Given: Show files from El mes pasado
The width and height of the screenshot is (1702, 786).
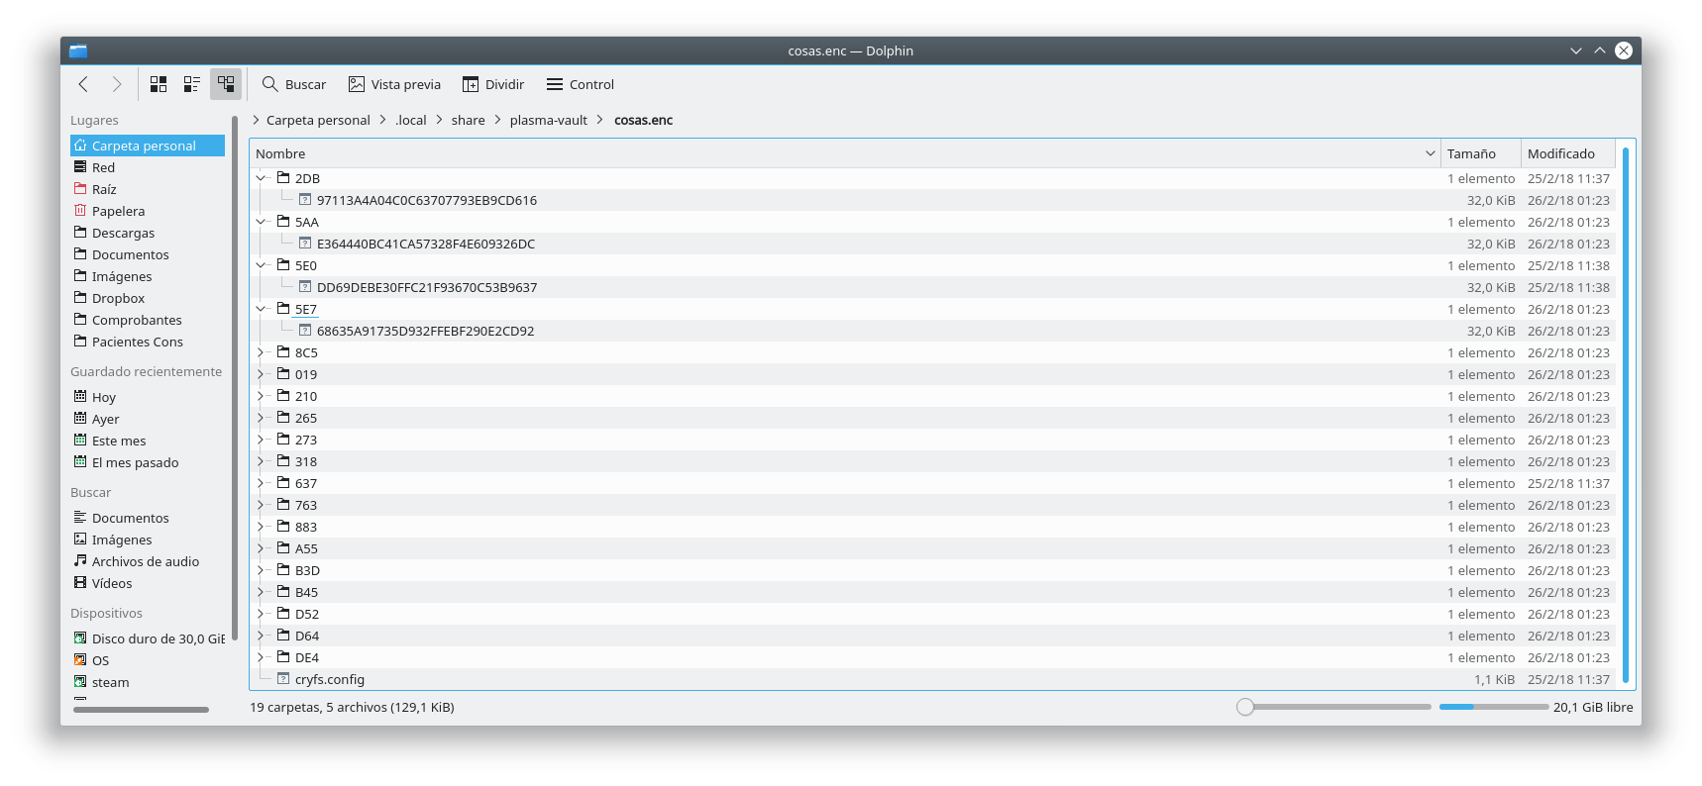Looking at the screenshot, I should pos(148,462).
